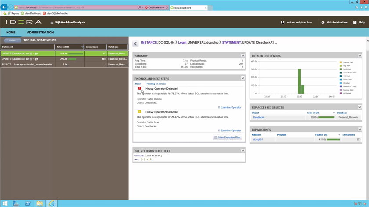
Task: Open the dc-sql-01 machine link
Action: [258, 140]
